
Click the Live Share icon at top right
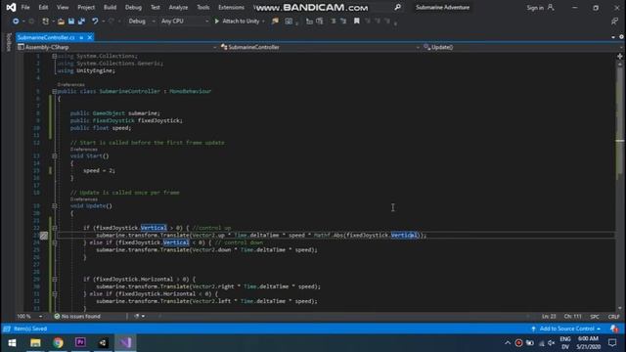tap(614, 22)
